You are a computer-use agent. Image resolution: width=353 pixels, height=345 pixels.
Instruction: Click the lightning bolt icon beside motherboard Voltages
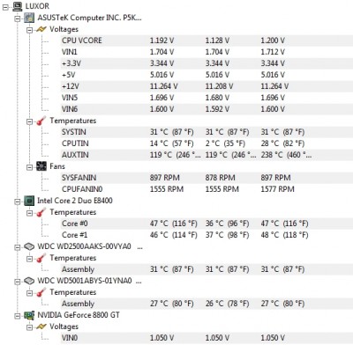[x=41, y=29]
